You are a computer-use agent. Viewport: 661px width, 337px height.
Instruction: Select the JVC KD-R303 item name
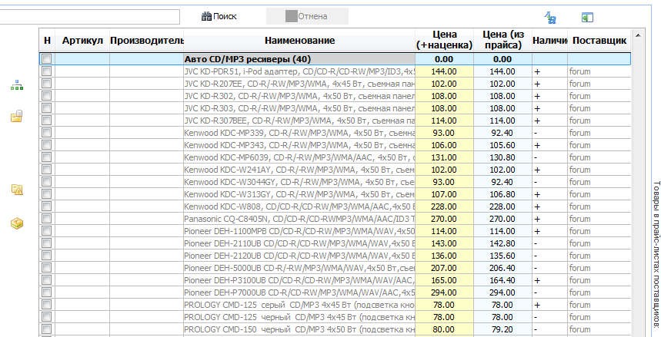click(299, 108)
